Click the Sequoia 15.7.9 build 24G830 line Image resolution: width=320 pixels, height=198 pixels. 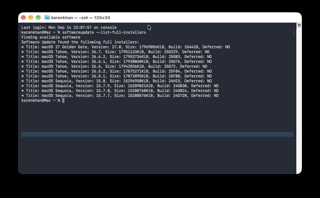[120, 86]
